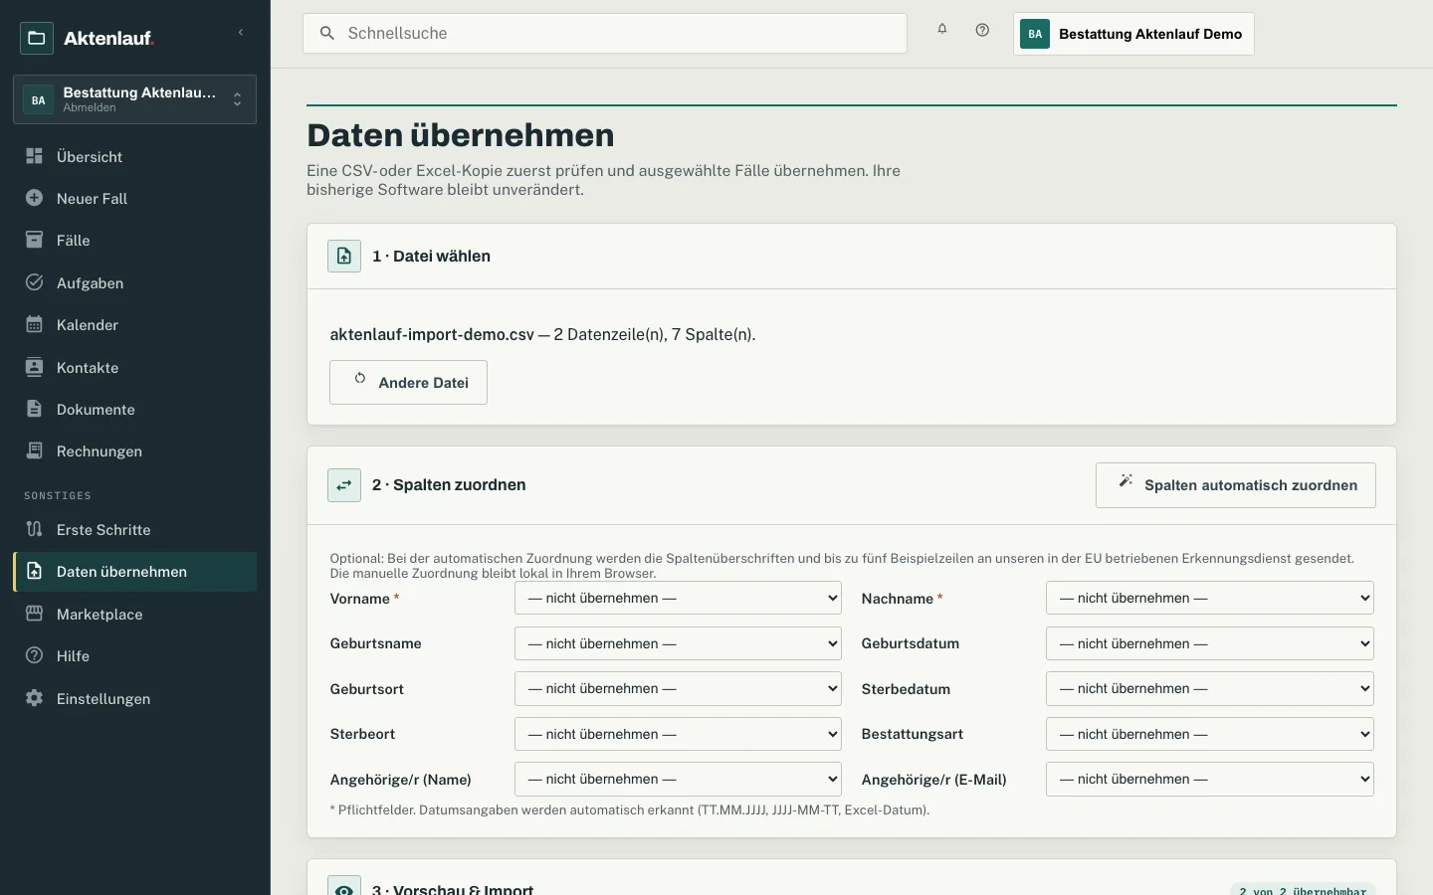Screen dimensions: 1433x895
Task: Click the Marketplace storefront icon
Action: click(x=34, y=614)
